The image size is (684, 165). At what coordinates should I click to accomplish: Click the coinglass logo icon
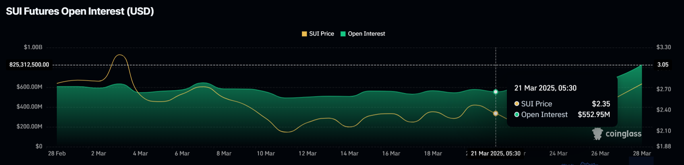(597, 134)
